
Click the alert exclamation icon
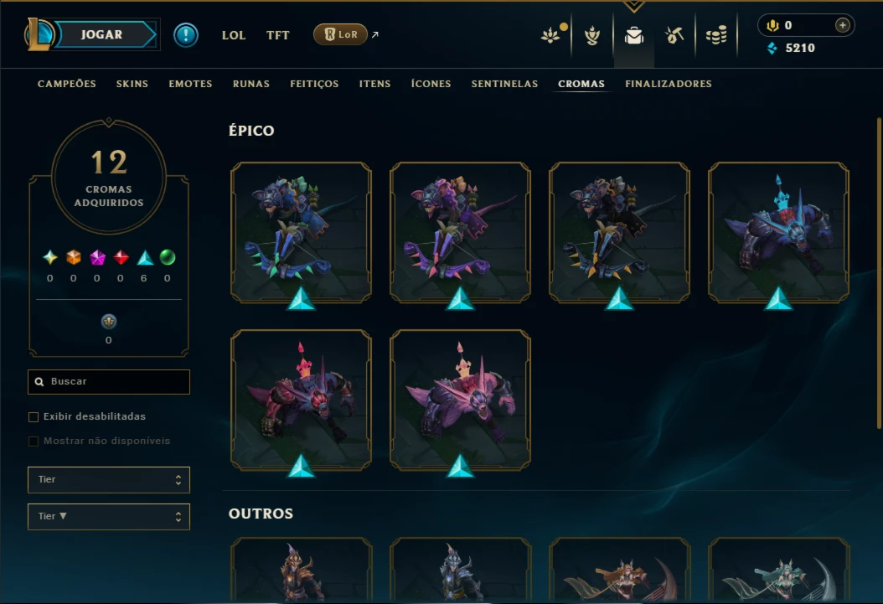185,35
